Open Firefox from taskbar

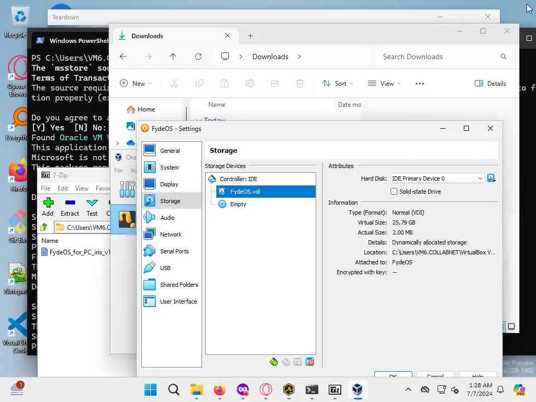coord(219,389)
